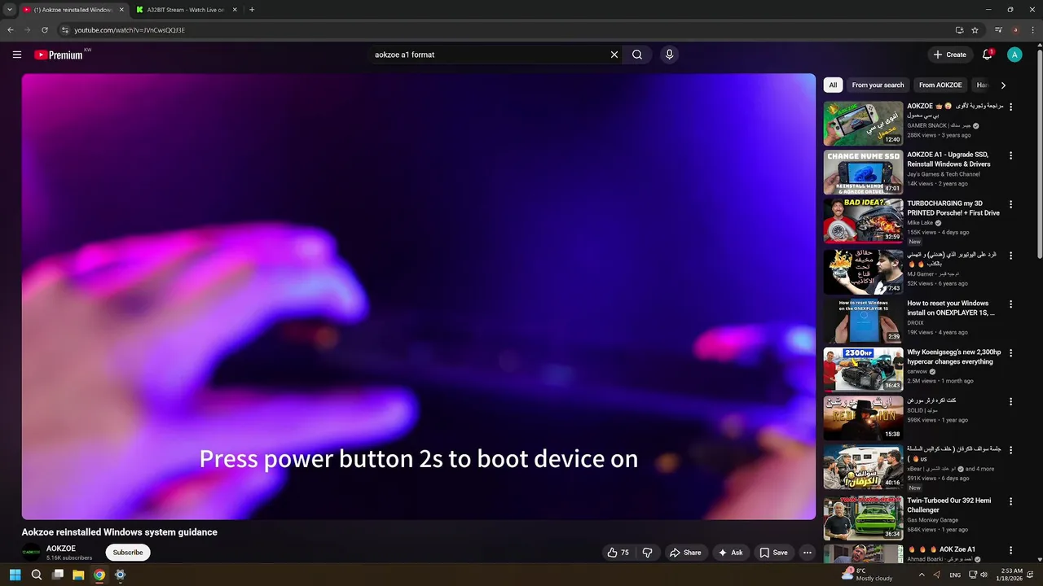Open 'AOKZOE A1 - Upgrade SSD' video title

click(948, 159)
